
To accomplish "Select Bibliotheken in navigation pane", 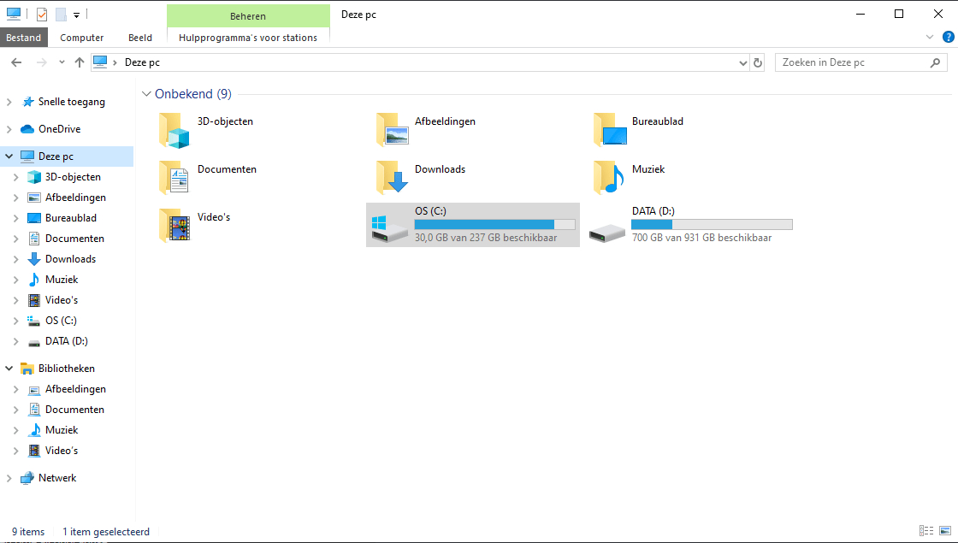I will click(67, 369).
